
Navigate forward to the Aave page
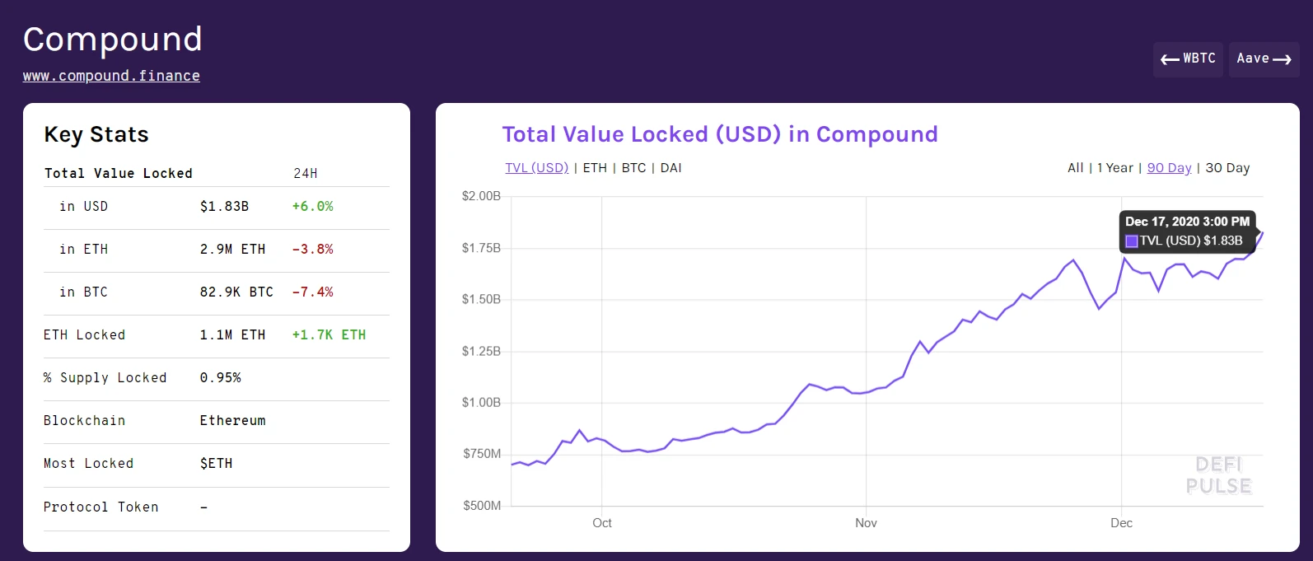click(x=1263, y=58)
